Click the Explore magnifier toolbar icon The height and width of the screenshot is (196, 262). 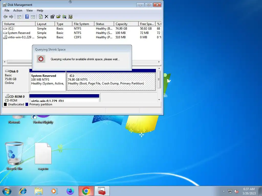click(64, 17)
